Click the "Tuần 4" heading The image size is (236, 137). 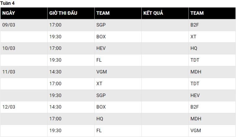coord(8,3)
